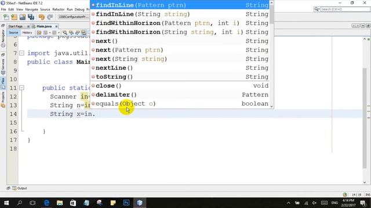Image resolution: width=371 pixels, height=208 pixels.
Task: Click the Find Next Occurrence icon
Action: pos(77,32)
